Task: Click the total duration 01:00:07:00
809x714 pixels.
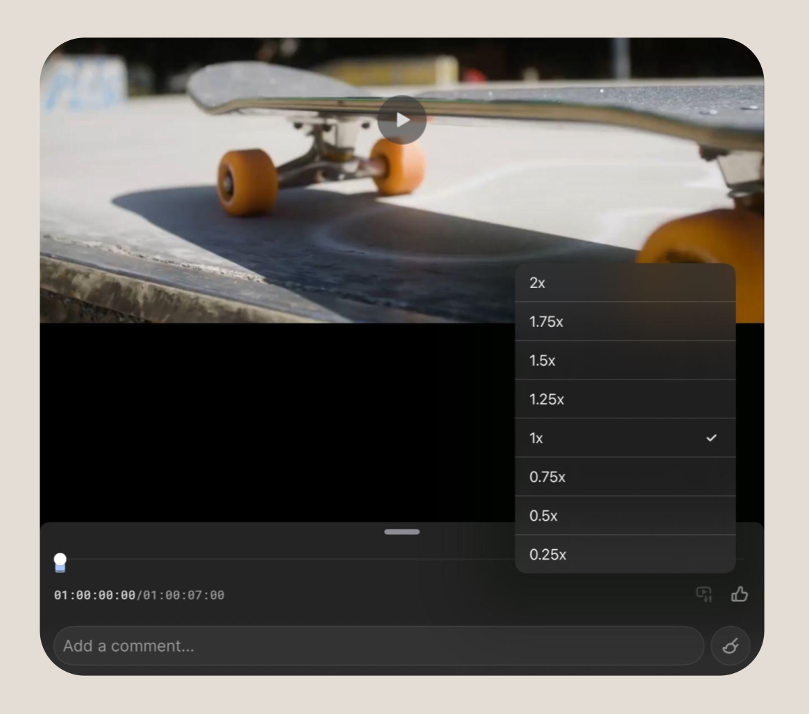Action: [184, 595]
